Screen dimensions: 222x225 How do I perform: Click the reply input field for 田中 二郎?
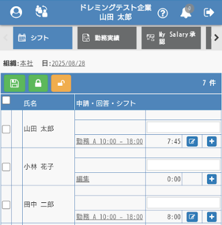183,203
